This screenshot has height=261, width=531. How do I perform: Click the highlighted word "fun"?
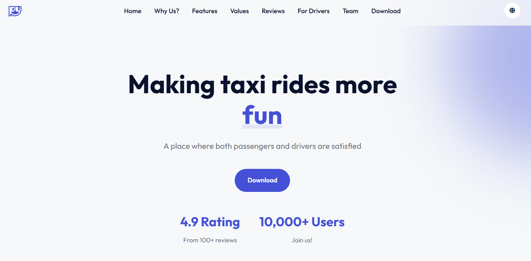coord(262,116)
